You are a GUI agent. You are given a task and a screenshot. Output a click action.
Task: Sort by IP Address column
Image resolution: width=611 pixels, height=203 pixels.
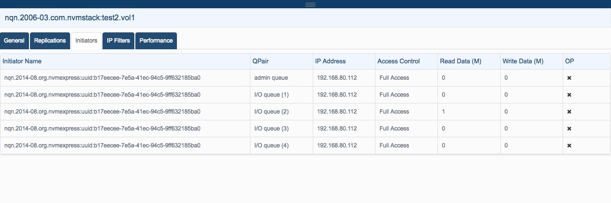(x=330, y=61)
